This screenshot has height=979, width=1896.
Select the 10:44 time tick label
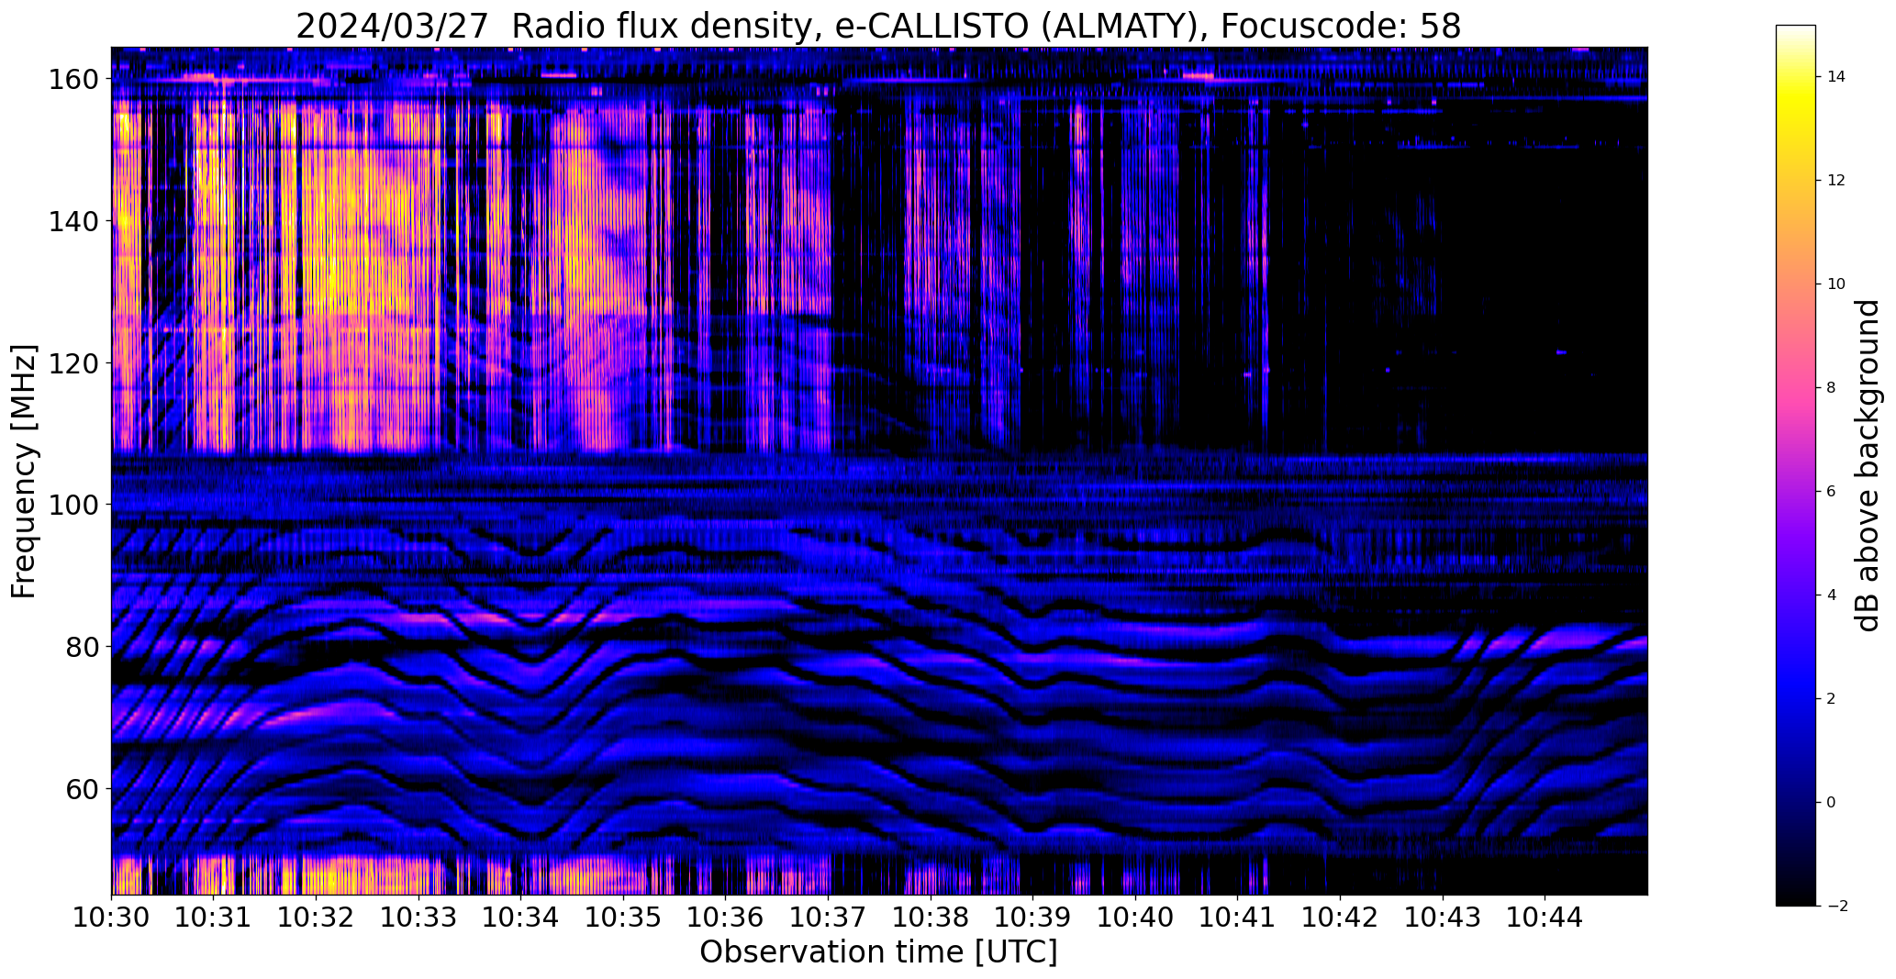(1545, 918)
